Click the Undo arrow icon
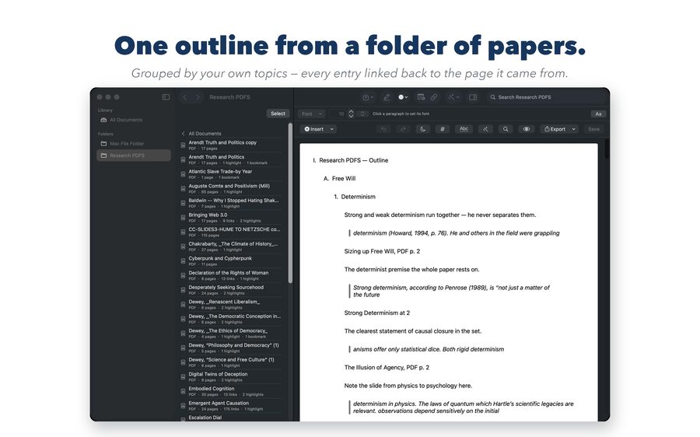The width and height of the screenshot is (700, 437). coord(383,129)
